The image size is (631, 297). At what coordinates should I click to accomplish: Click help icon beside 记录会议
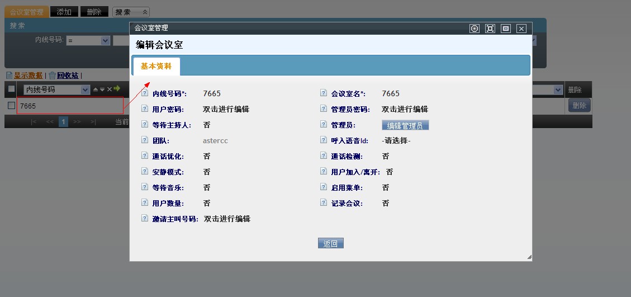coord(323,203)
